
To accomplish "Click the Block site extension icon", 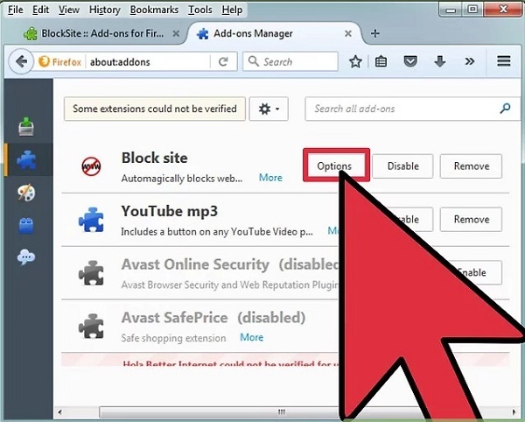I will [x=91, y=166].
